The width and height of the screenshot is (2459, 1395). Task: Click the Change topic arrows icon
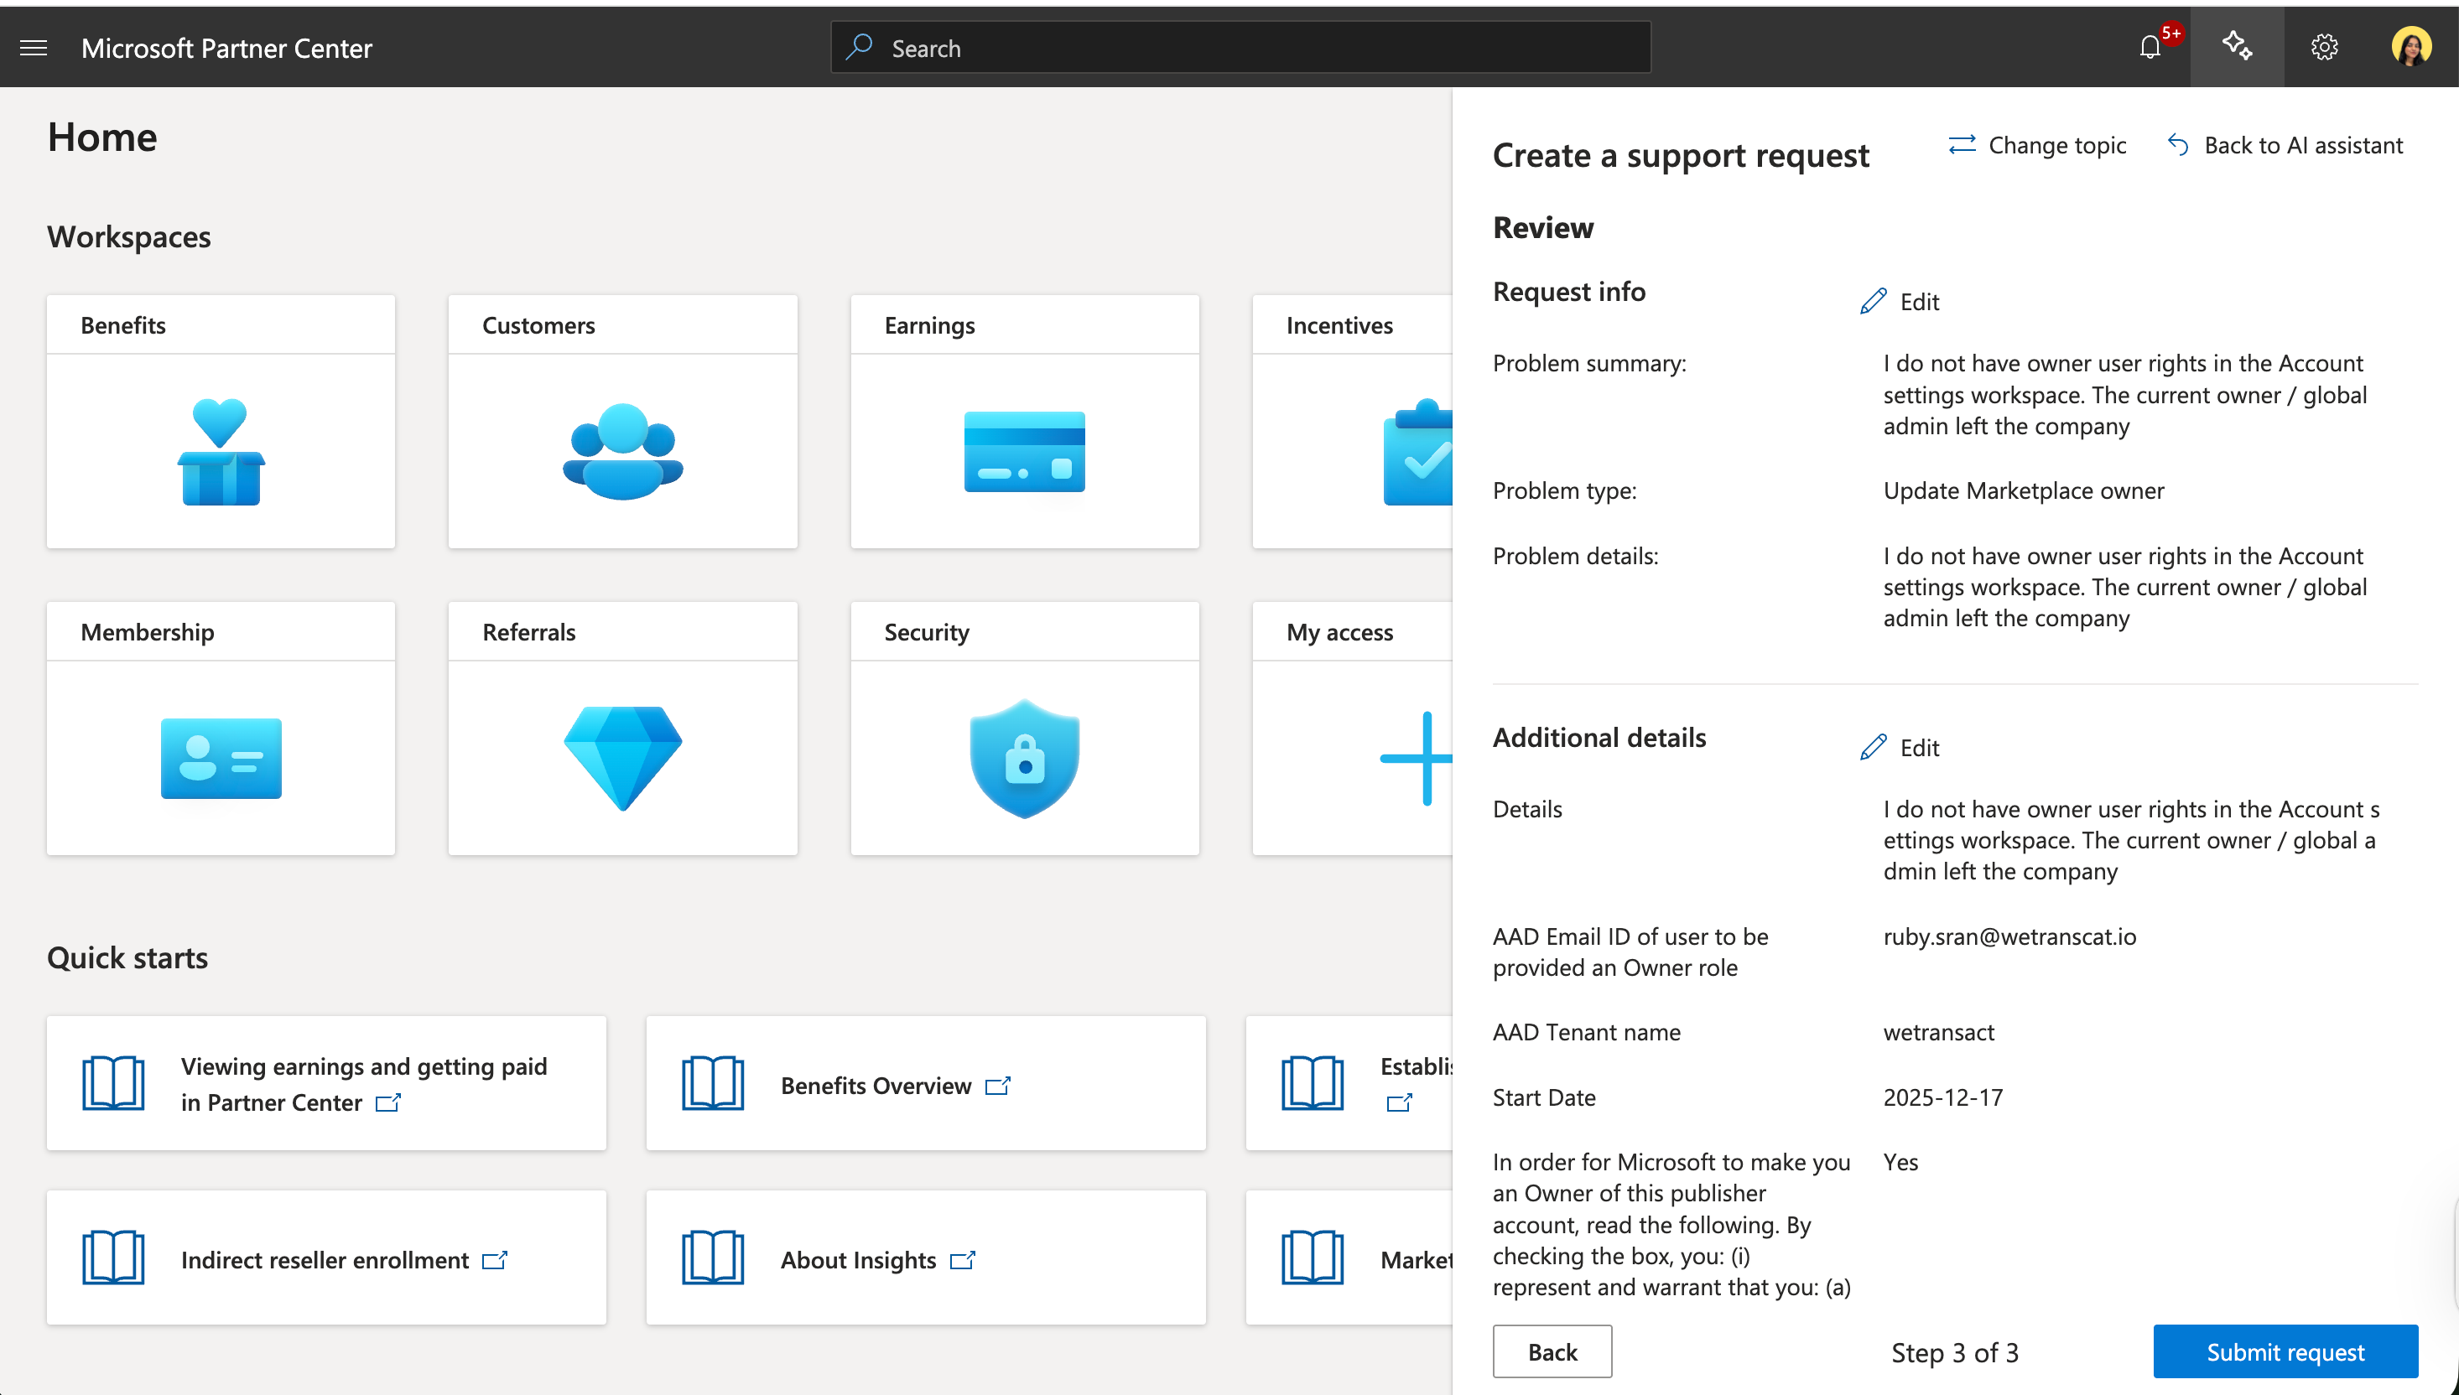[1962, 145]
